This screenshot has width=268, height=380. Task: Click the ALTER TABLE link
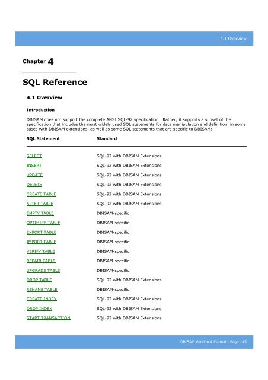[x=40, y=204]
